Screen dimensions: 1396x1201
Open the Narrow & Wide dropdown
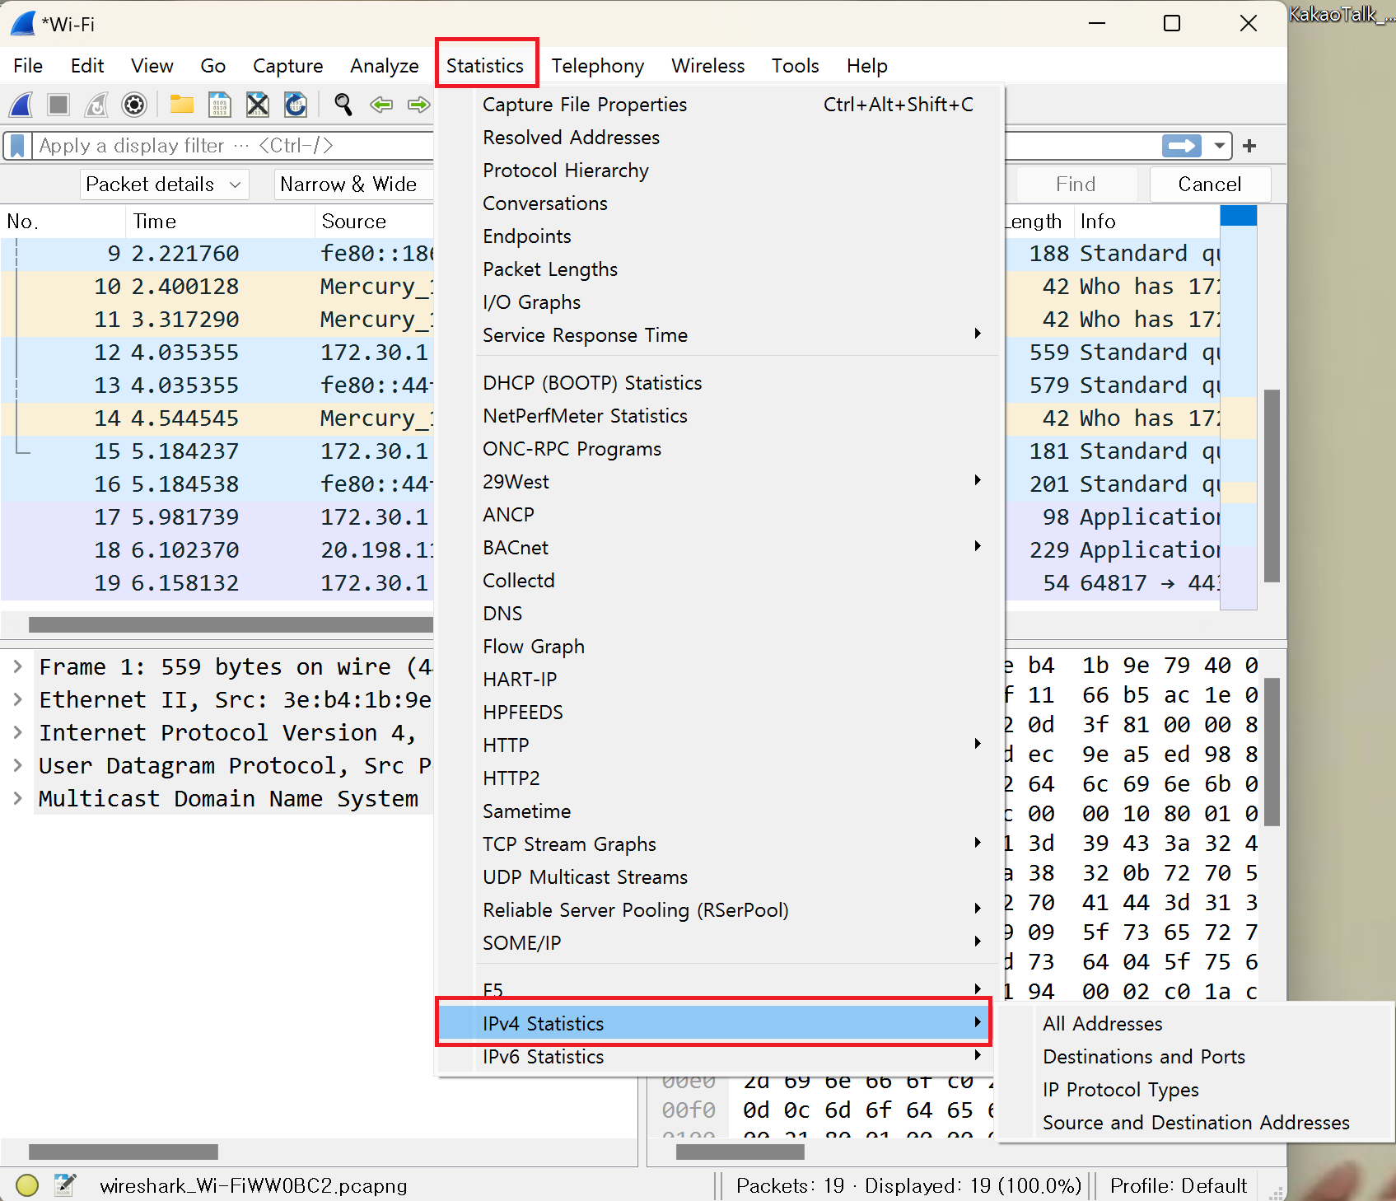(354, 185)
